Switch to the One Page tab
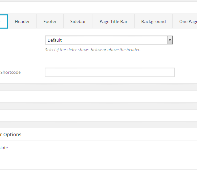The width and height of the screenshot is (197, 170). (188, 22)
